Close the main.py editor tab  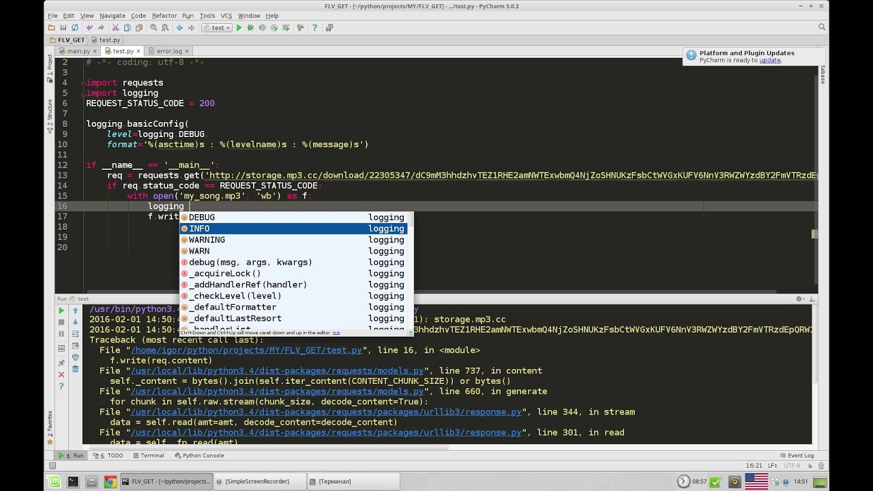(x=95, y=51)
